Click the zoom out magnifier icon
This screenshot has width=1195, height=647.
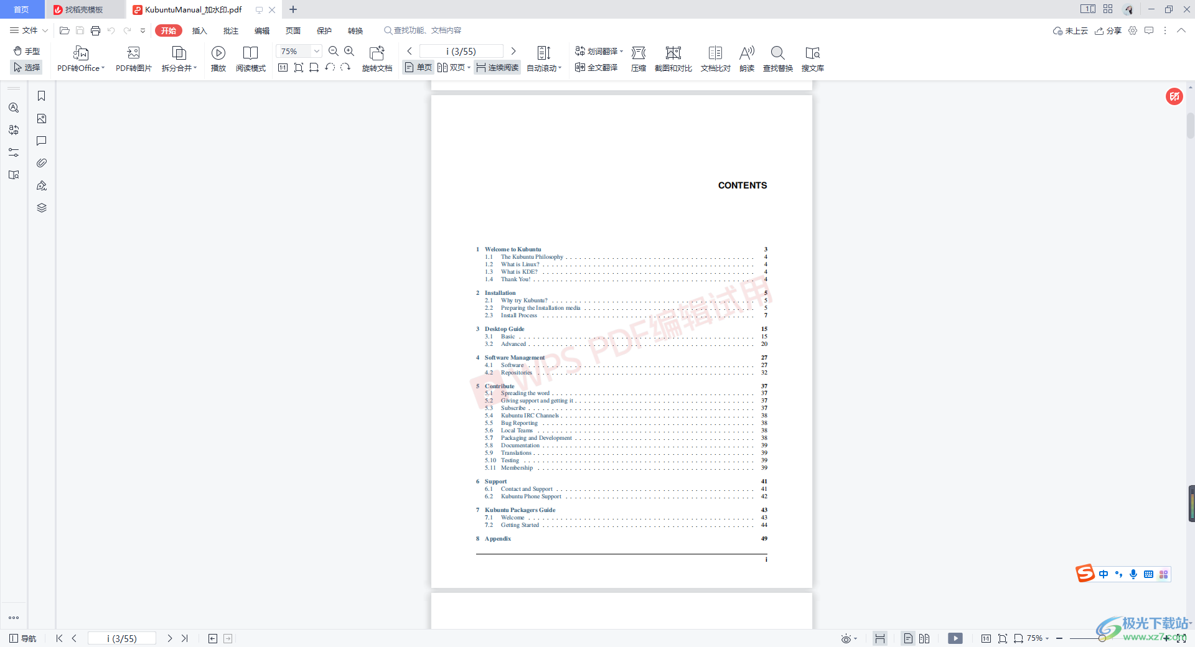pyautogui.click(x=334, y=51)
